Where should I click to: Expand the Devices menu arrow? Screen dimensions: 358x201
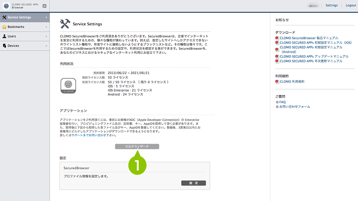(x=46, y=46)
